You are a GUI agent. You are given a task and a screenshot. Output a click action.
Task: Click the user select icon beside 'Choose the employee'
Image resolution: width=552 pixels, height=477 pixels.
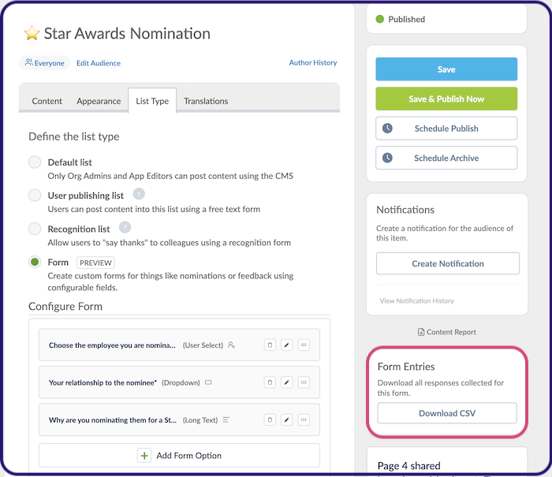click(231, 345)
